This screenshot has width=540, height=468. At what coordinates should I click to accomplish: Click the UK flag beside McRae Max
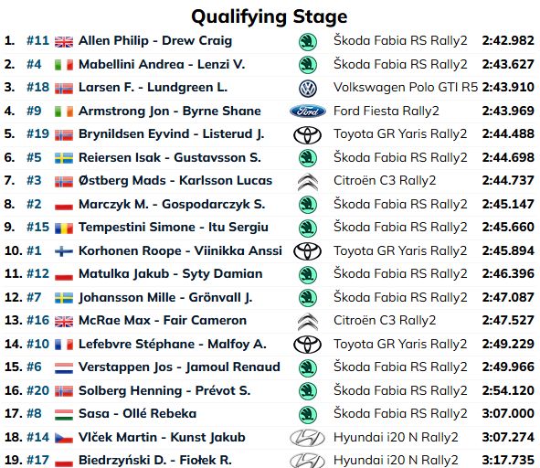[64, 321]
